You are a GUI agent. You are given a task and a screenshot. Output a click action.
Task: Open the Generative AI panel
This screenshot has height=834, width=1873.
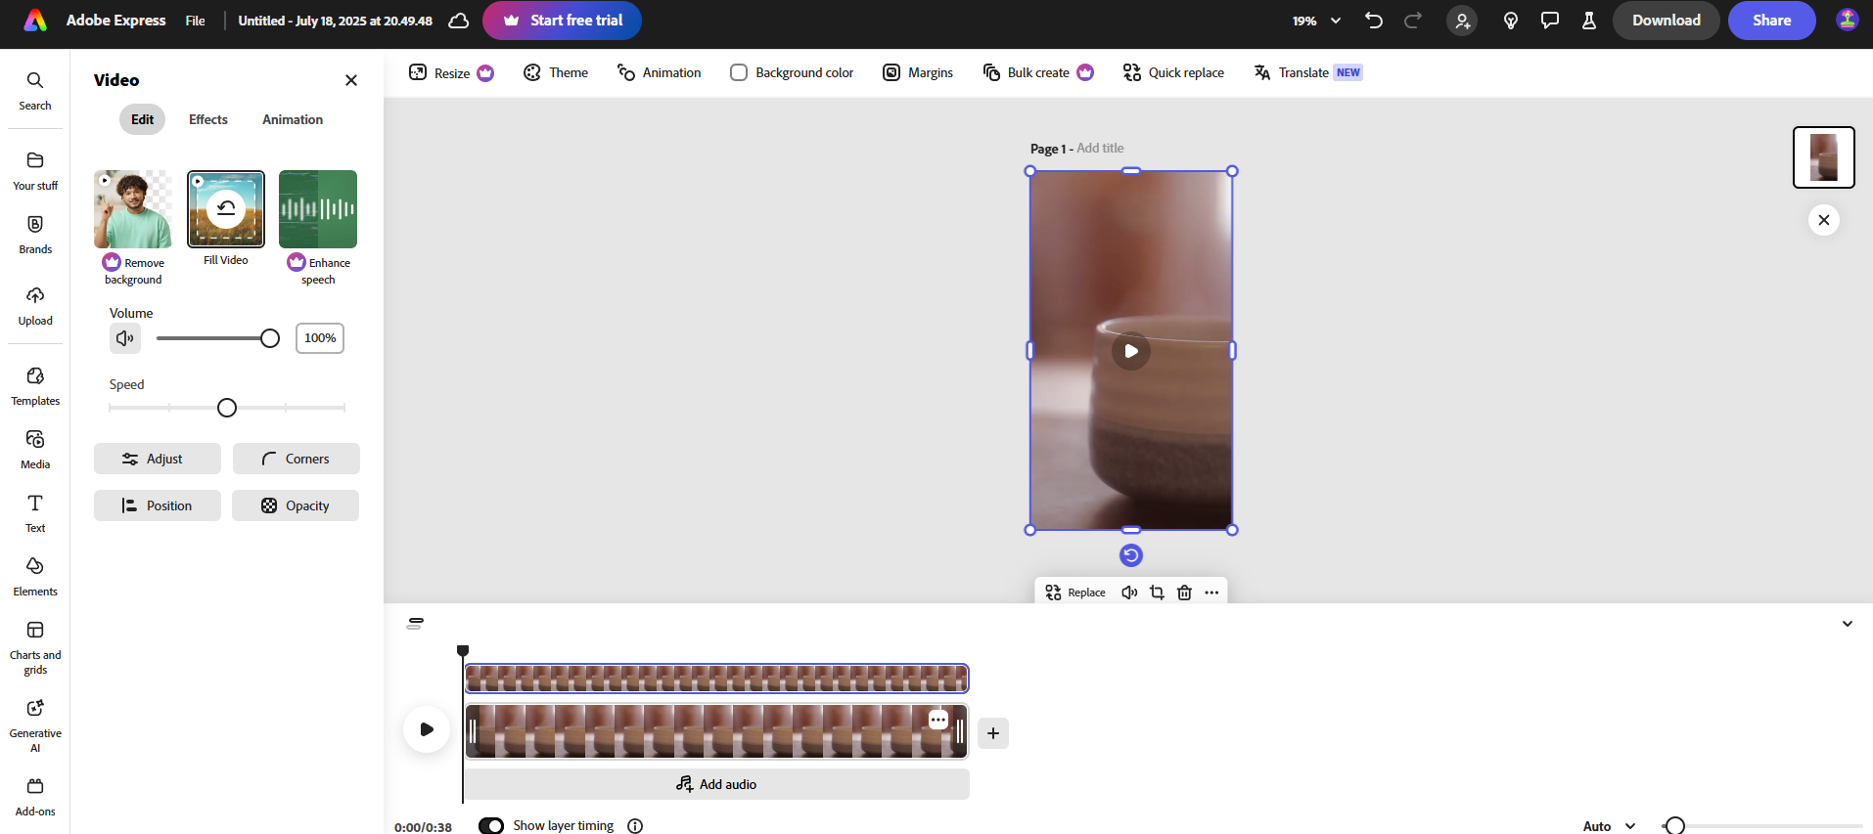pos(35,725)
